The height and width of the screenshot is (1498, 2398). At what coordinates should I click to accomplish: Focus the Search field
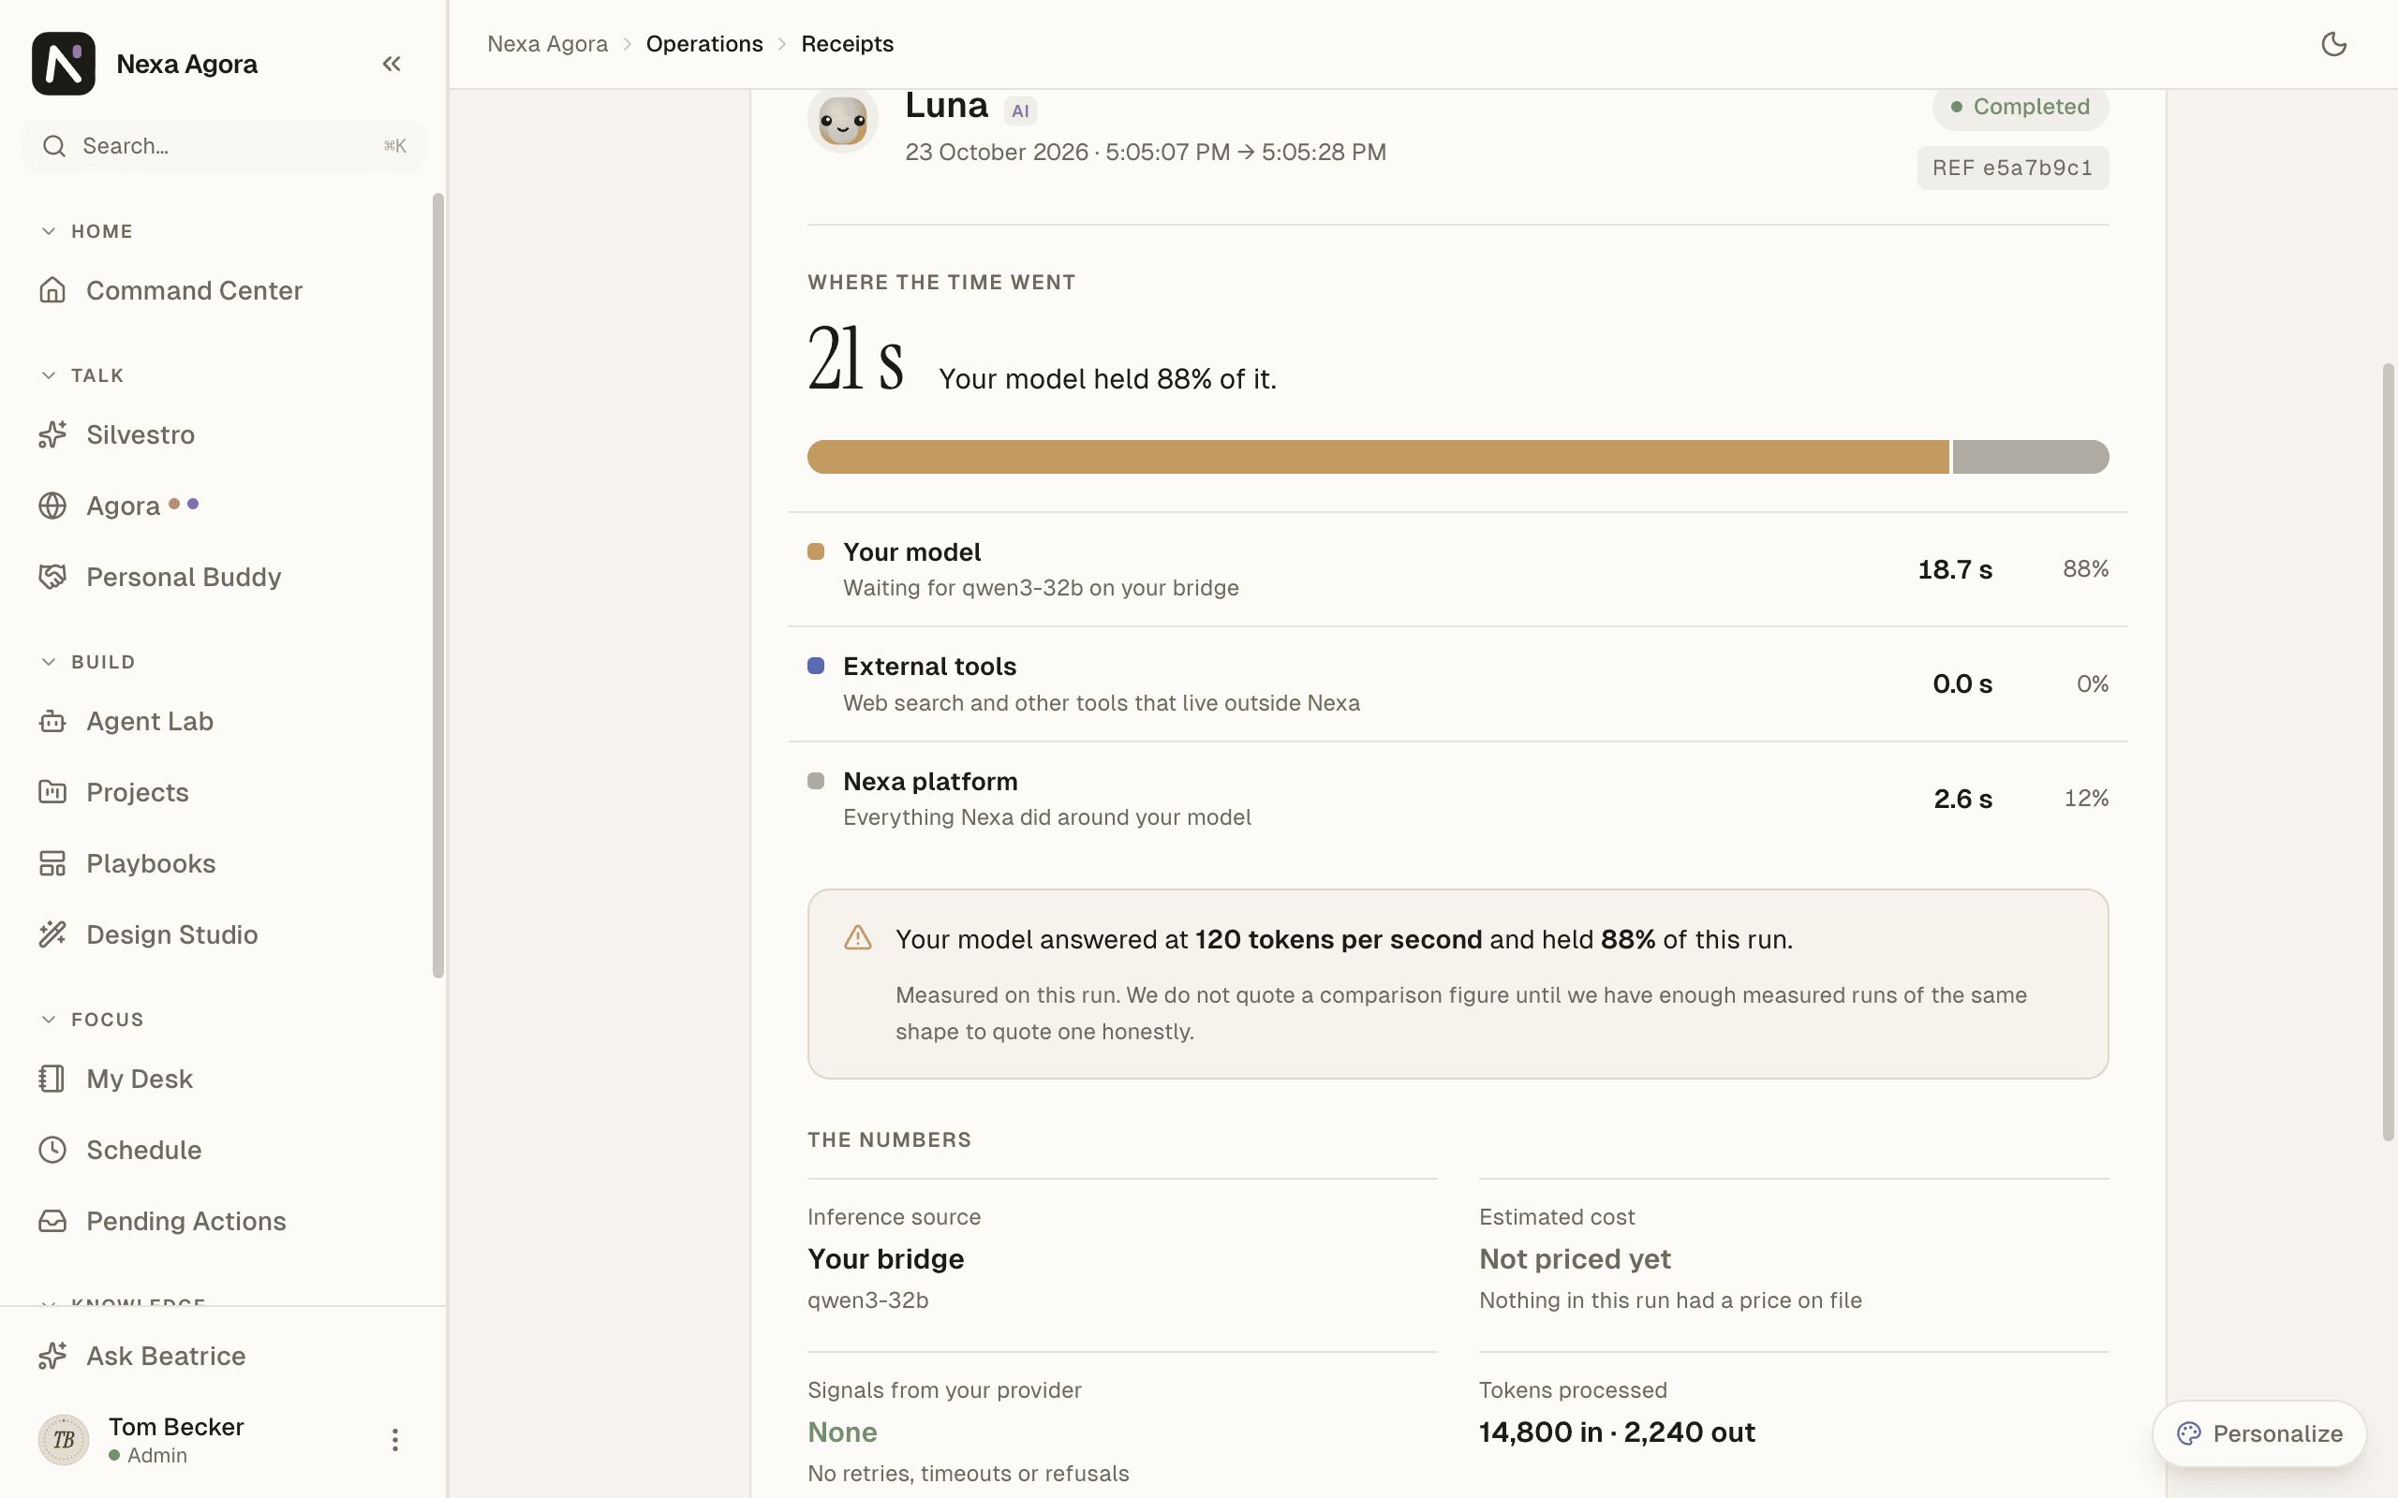coord(224,146)
